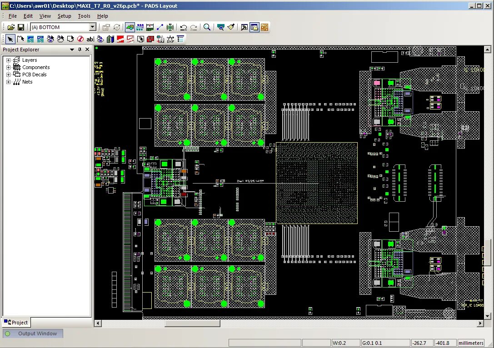Select the Copper Cut Out tool

40,39
